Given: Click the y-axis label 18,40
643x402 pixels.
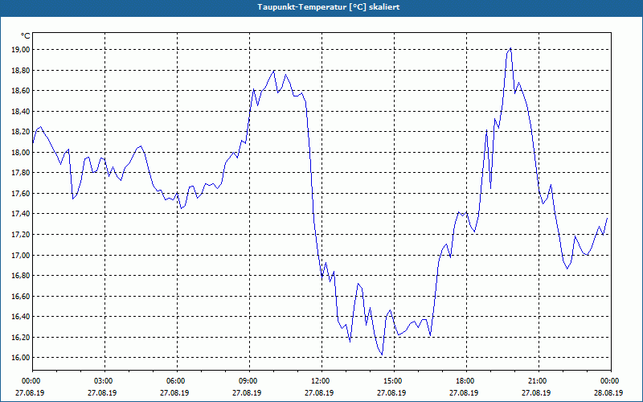Looking at the screenshot, I should [x=22, y=111].
